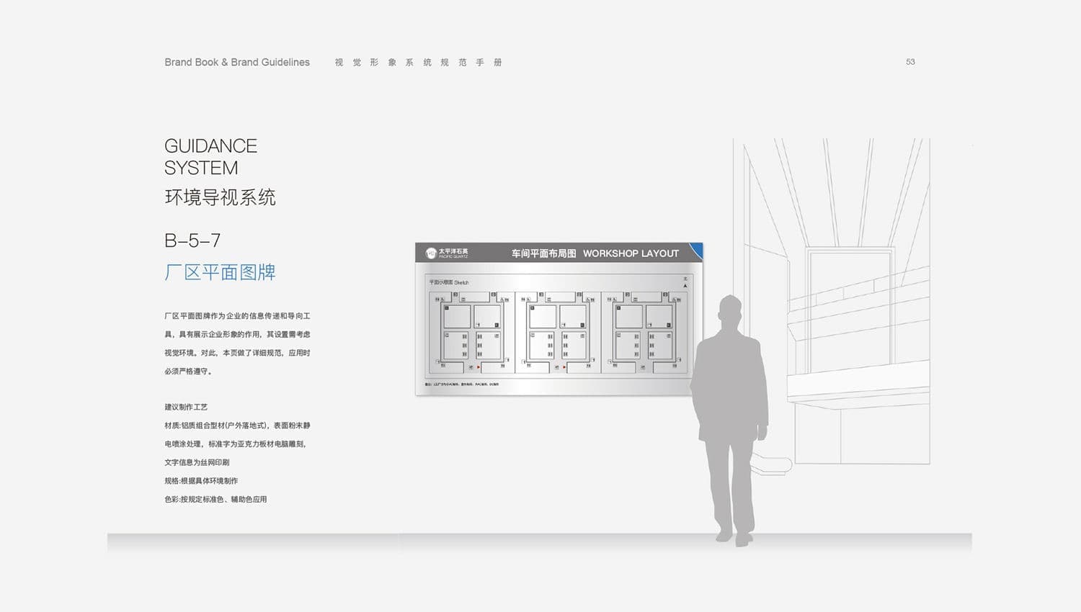Click the 环境导视系统 subtitle
1081x612 pixels.
[x=220, y=197]
